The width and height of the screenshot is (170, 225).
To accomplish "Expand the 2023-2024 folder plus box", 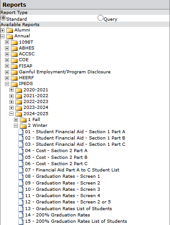I will click(11, 108).
